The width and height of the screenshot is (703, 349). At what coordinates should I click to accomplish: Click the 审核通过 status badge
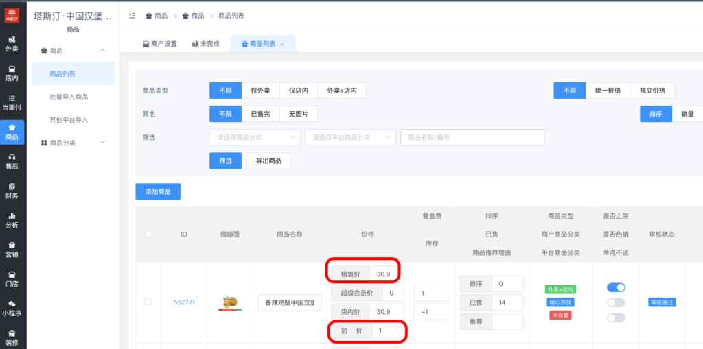pyautogui.click(x=662, y=302)
